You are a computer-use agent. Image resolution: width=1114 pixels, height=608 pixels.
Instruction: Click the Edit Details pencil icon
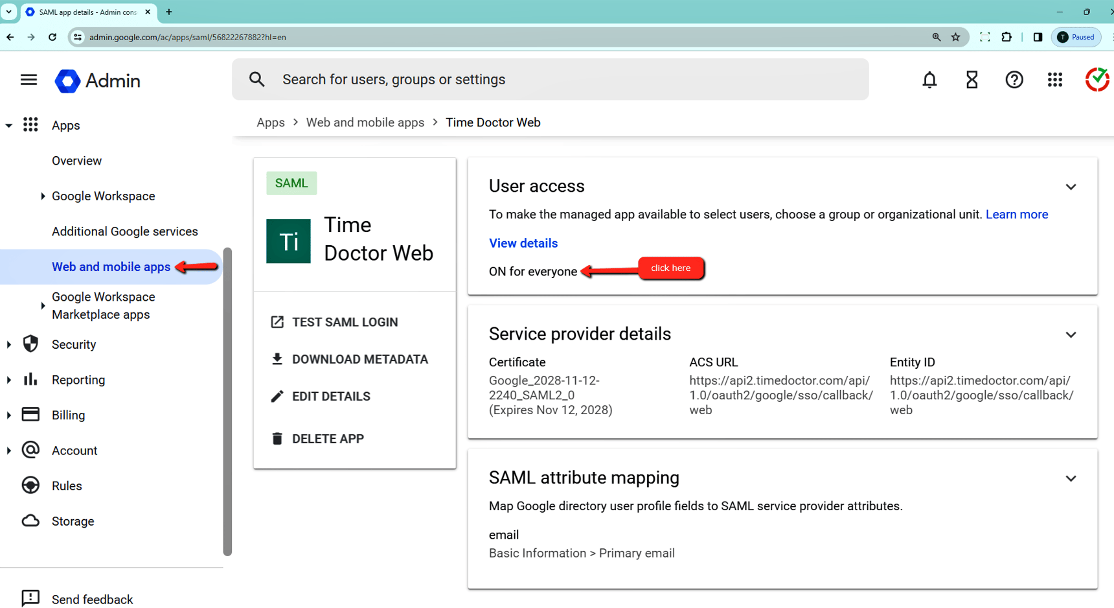point(278,396)
